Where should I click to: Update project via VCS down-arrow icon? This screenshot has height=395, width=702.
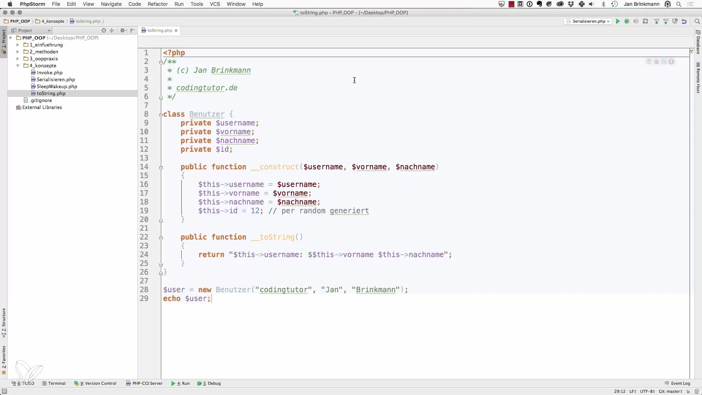[657, 21]
